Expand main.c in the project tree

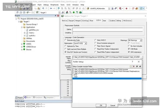click(x=25, y=33)
